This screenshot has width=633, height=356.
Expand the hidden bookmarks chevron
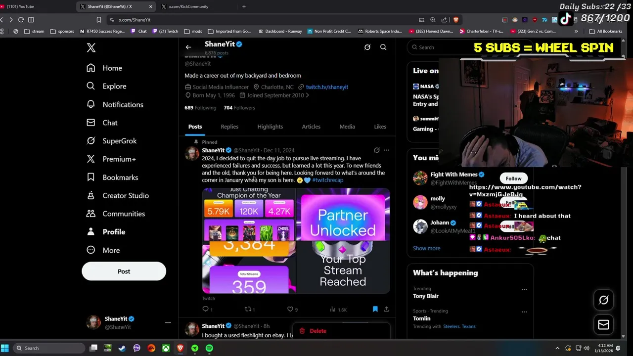click(576, 31)
